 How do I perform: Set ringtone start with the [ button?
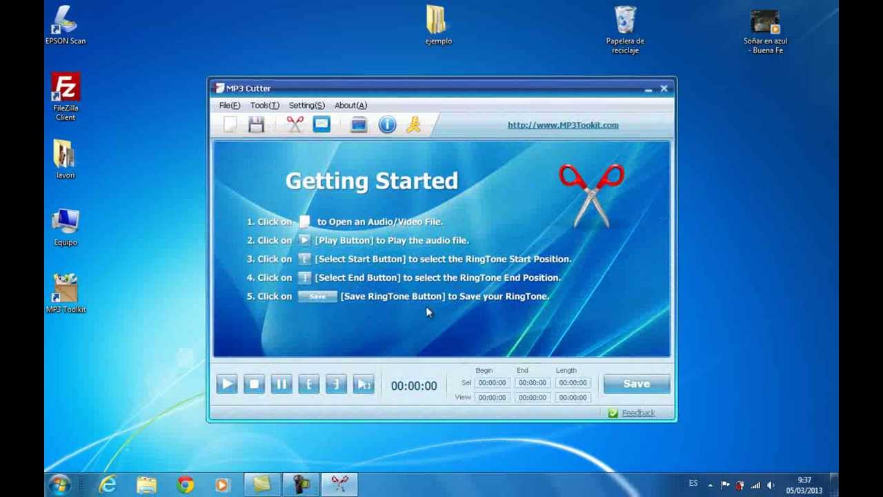point(309,384)
